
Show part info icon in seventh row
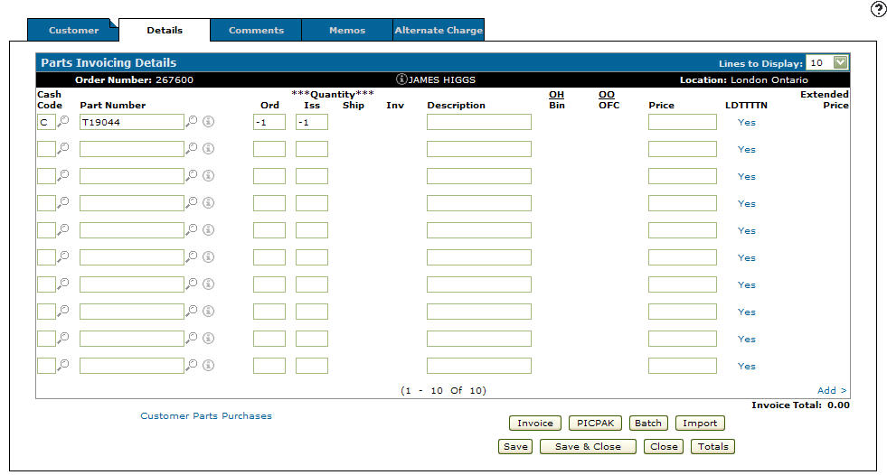pyautogui.click(x=208, y=284)
